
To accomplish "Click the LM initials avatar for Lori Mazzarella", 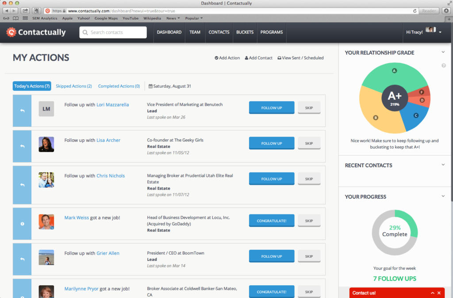I will [x=46, y=109].
